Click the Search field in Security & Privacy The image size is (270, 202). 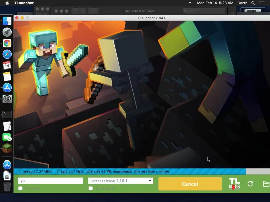click(204, 11)
